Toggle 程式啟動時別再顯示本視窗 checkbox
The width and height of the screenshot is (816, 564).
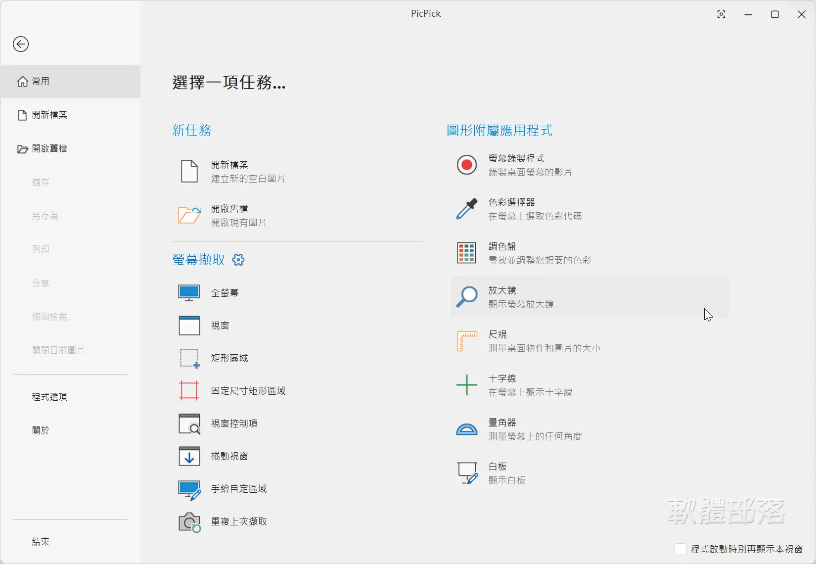(680, 549)
